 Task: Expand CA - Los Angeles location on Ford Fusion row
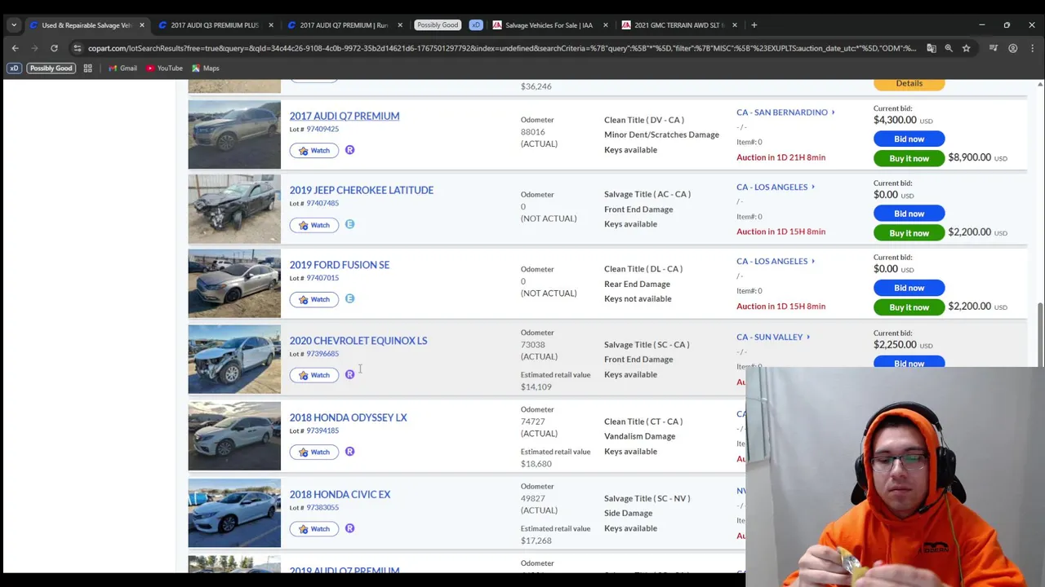813,261
